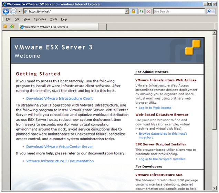The width and height of the screenshot is (219, 193).
Task: Click the scrollbar down arrow
Action: click(215, 189)
